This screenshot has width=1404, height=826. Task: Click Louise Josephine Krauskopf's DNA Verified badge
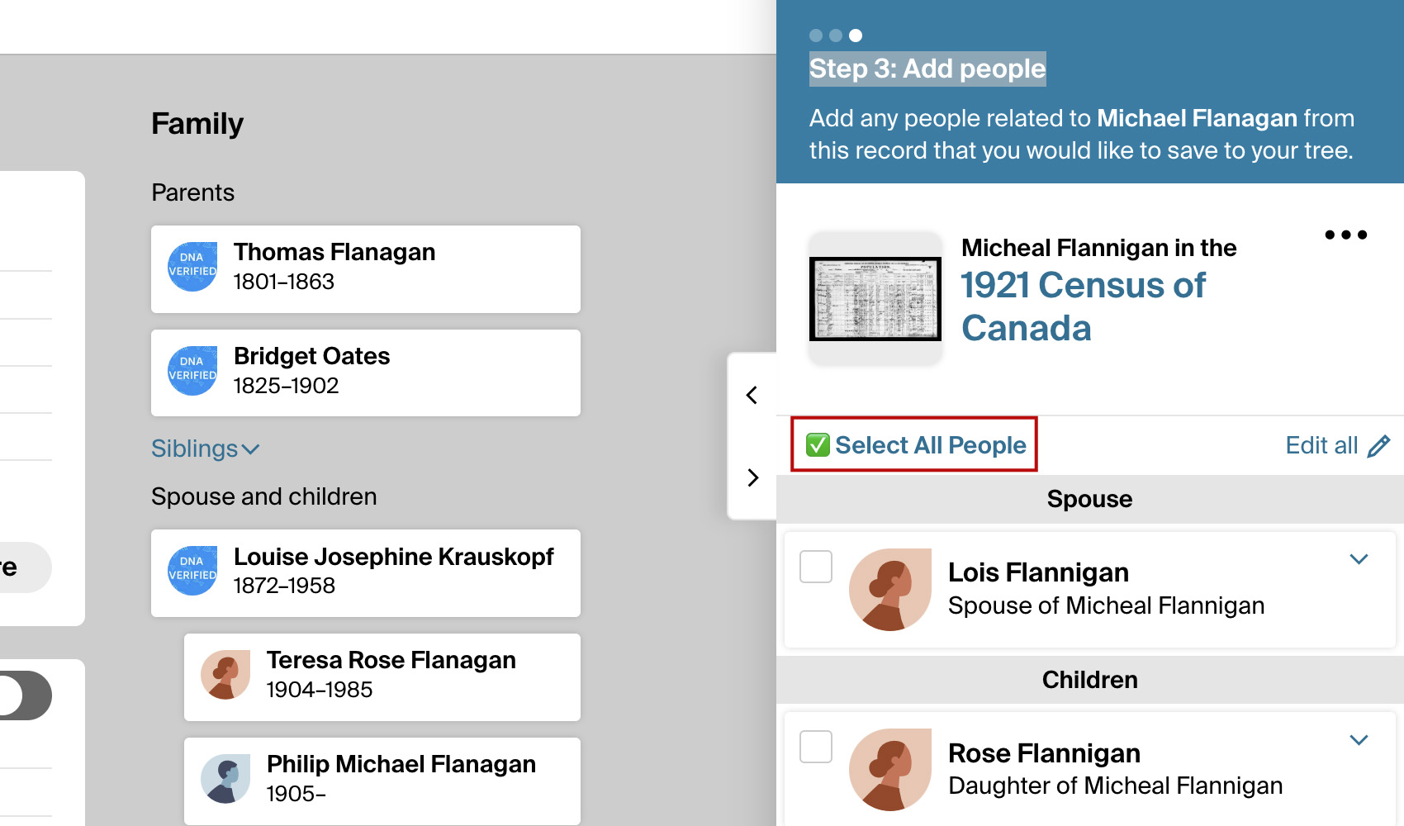pyautogui.click(x=192, y=570)
